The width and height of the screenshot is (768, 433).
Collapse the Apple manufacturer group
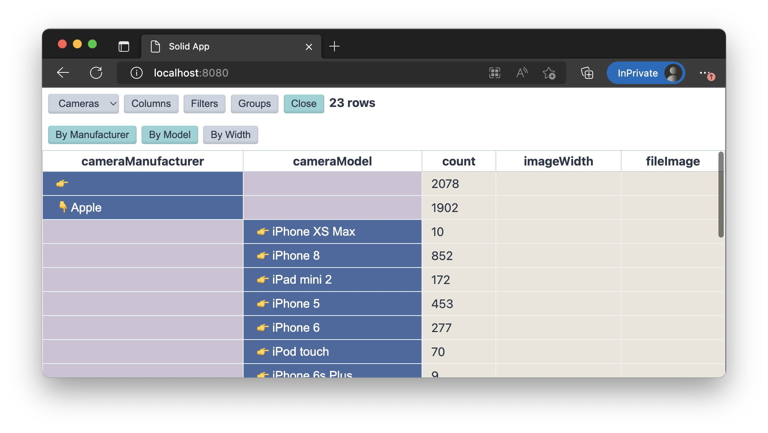pos(143,207)
